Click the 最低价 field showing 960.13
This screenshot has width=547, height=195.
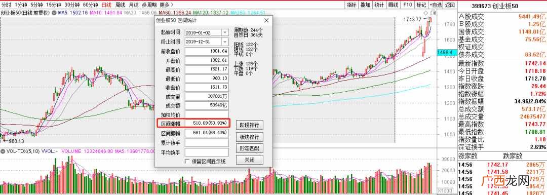click(x=207, y=79)
